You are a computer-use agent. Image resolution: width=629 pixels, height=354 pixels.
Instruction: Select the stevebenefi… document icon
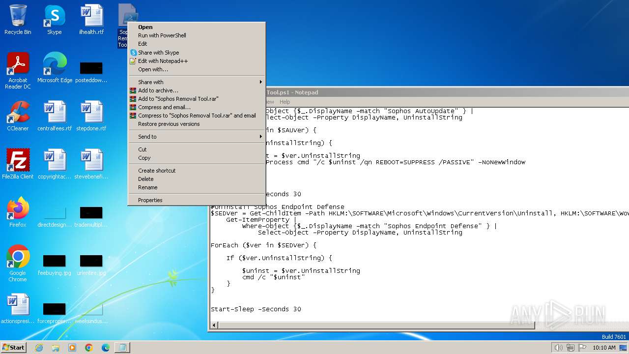91,164
